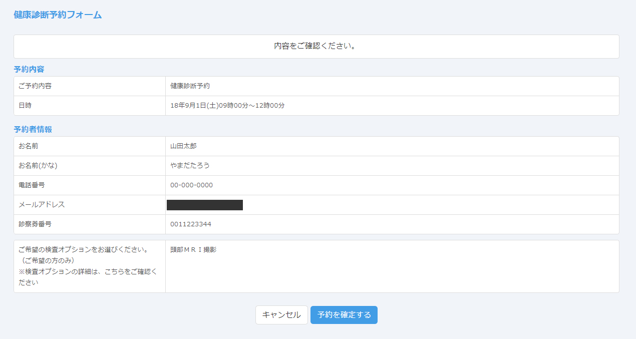Click the 診察券番号 row label
The height and width of the screenshot is (339, 636).
coord(35,224)
